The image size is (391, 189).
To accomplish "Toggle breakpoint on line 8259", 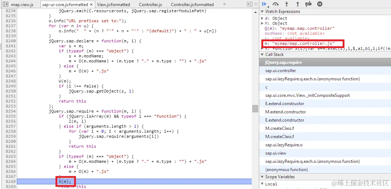I will 10,136.
